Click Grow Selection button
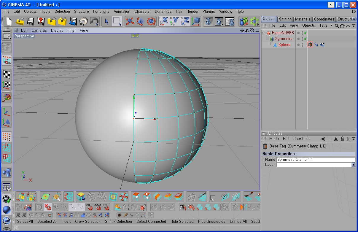The width and height of the screenshot is (358, 232). coord(88,221)
